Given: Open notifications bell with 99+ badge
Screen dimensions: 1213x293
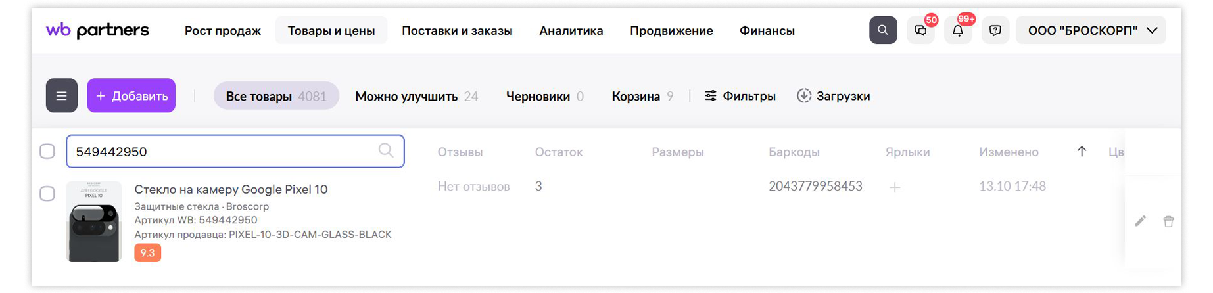Looking at the screenshot, I should 958,30.
